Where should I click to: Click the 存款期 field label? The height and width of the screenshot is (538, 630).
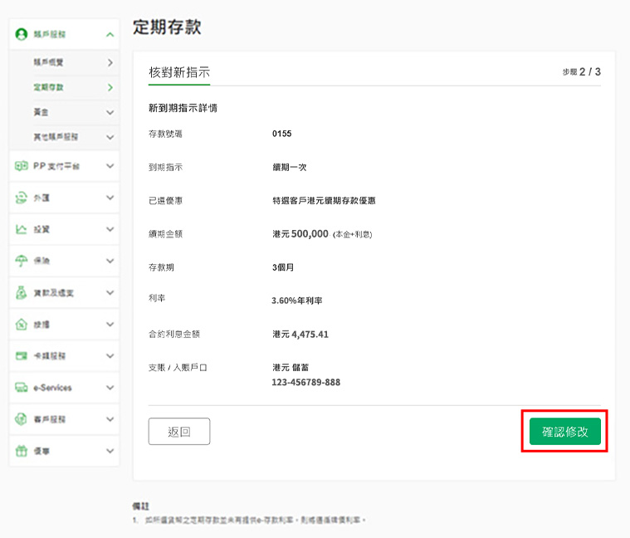[161, 267]
